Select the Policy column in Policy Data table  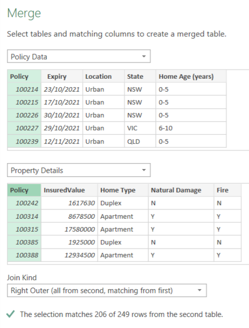click(x=24, y=76)
